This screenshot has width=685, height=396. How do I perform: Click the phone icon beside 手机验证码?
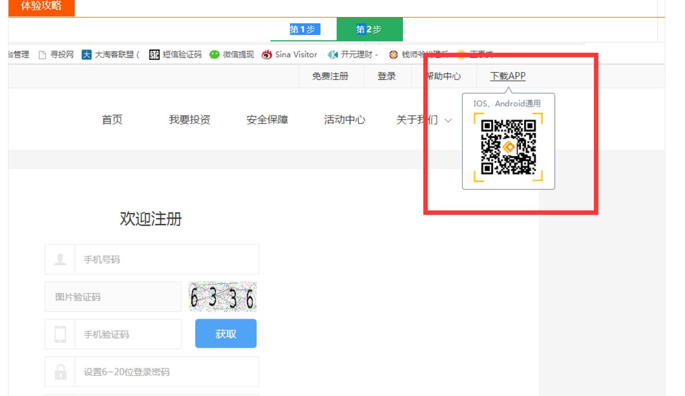[x=60, y=335]
